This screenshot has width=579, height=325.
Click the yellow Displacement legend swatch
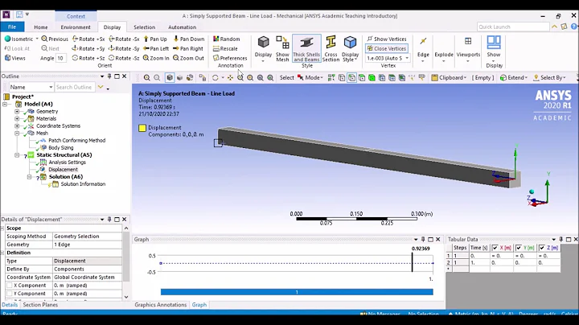coord(142,128)
